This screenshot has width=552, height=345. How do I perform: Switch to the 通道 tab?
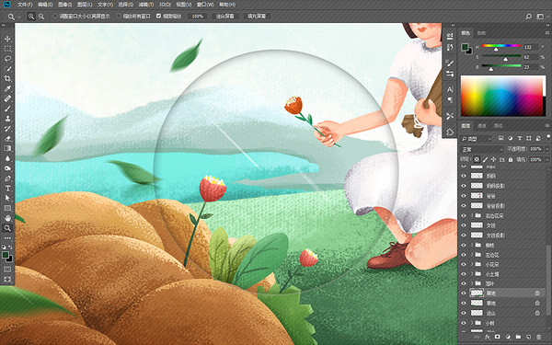click(x=481, y=126)
